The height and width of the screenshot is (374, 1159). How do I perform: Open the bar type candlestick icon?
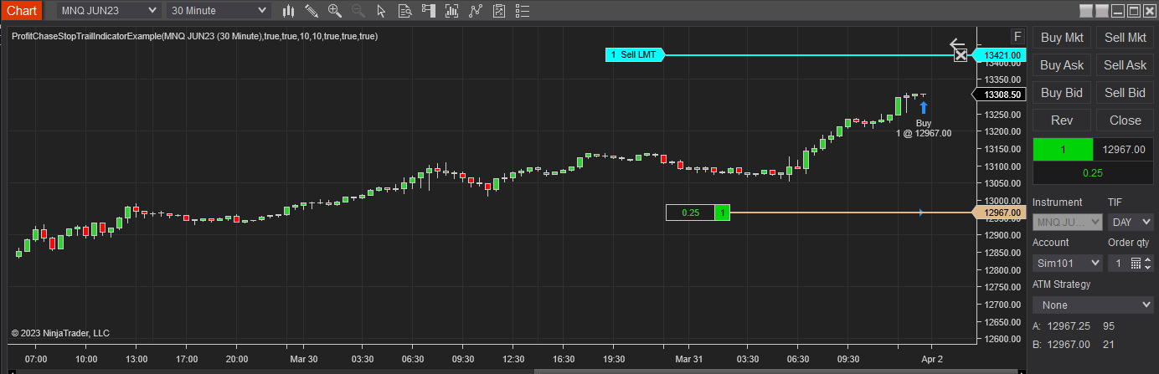(x=289, y=11)
